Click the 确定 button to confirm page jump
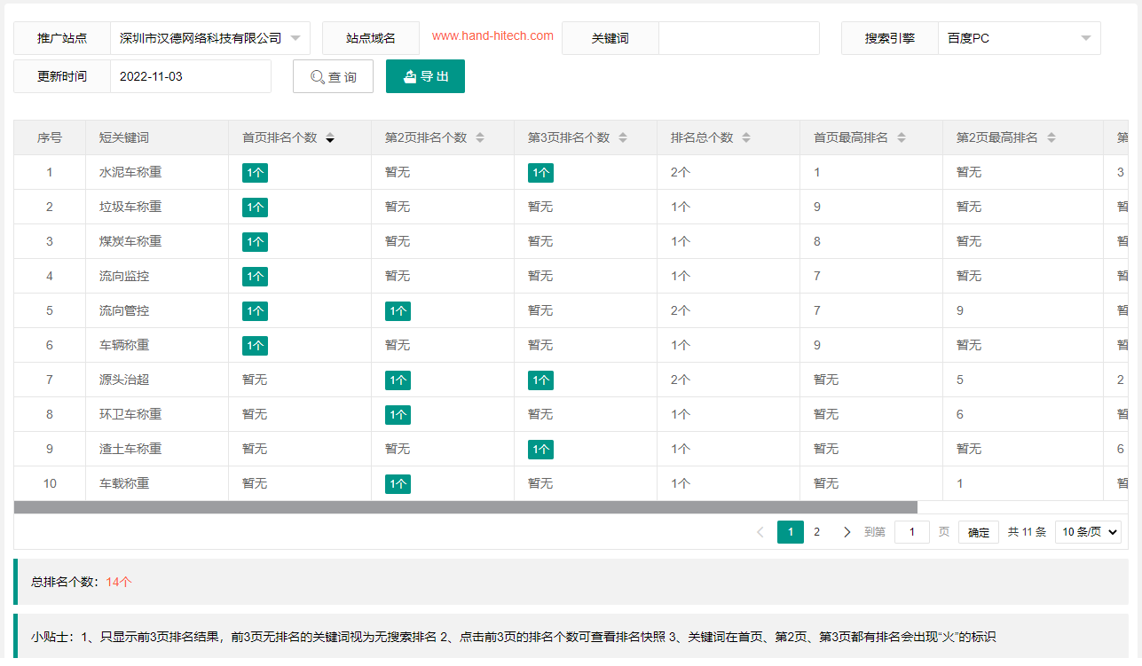 point(978,531)
